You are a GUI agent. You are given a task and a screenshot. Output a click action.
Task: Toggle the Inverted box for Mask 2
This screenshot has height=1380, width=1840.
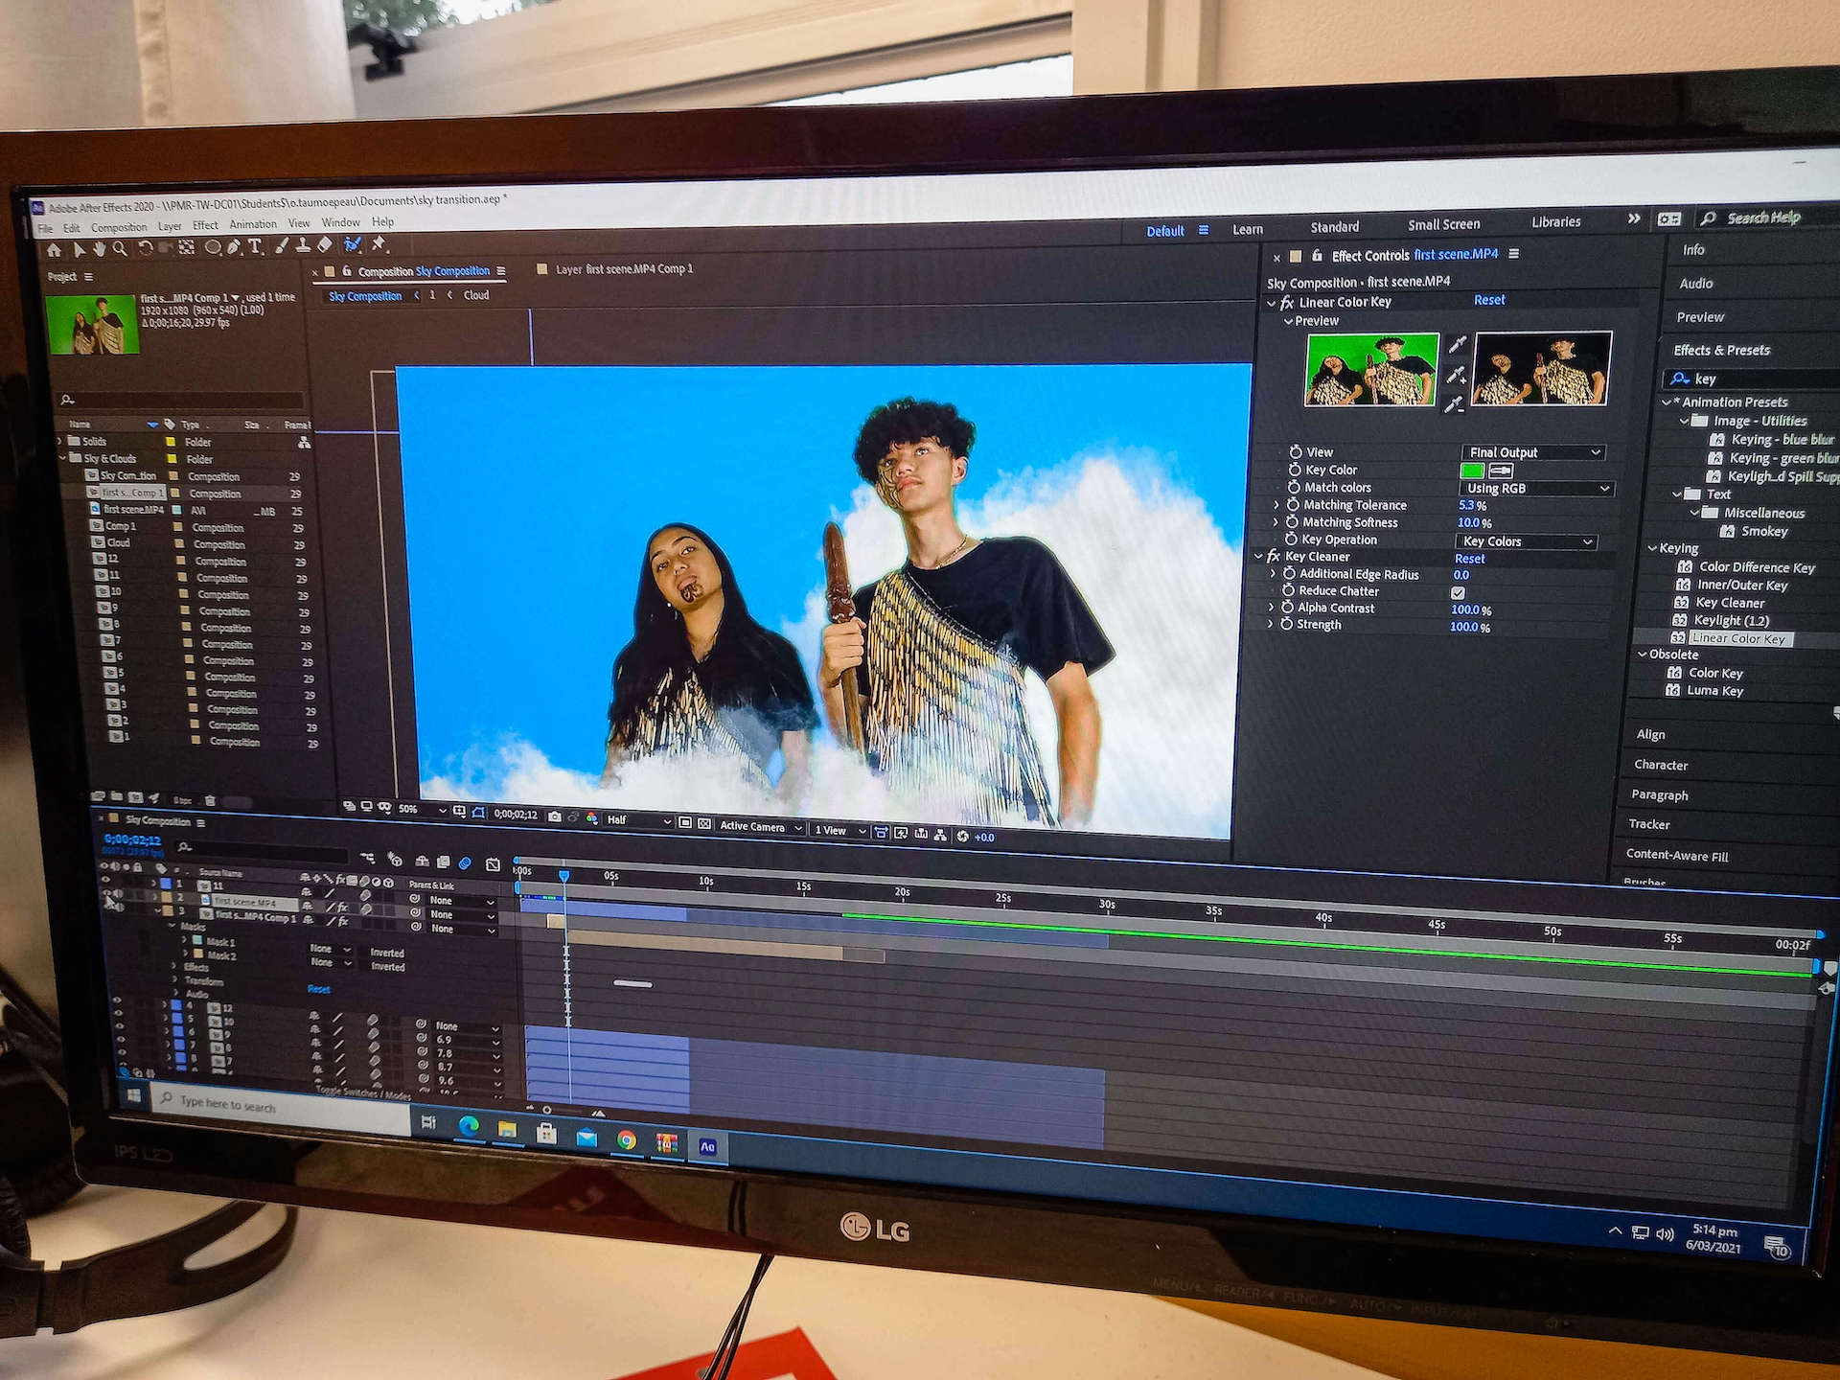pyautogui.click(x=363, y=965)
